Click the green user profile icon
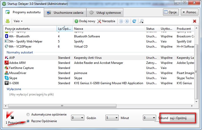202x130 pixels. (x=8, y=21)
